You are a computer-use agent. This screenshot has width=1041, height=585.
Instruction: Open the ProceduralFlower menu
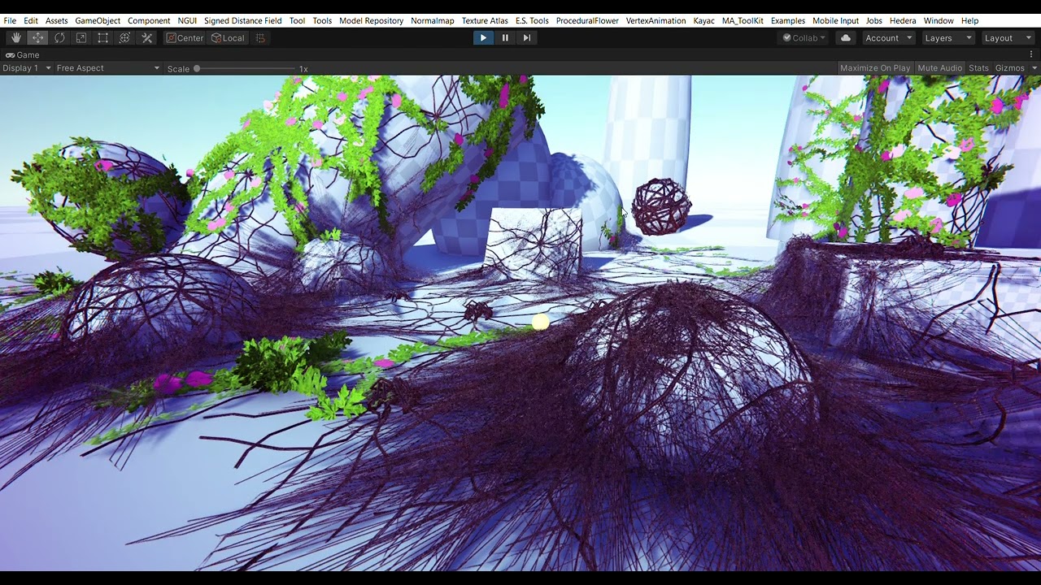(x=587, y=20)
